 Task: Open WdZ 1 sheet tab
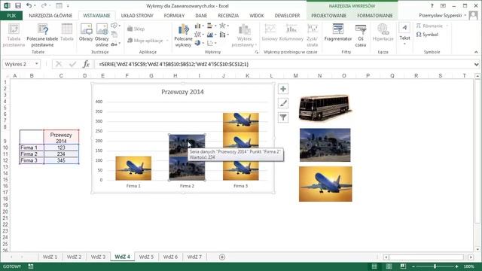[x=50, y=257]
